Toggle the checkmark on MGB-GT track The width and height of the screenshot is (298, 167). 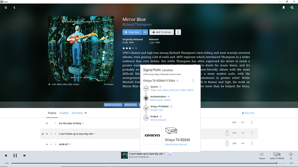click(51, 144)
